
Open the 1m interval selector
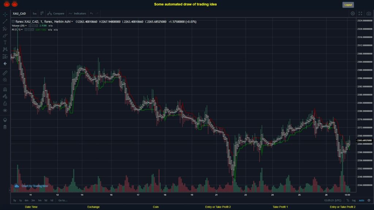[x=35, y=13]
